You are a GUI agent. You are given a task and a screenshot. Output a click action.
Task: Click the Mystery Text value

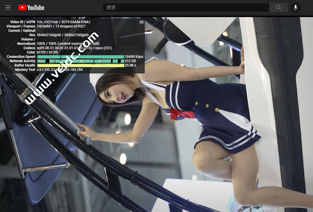pyautogui.click(x=60, y=70)
